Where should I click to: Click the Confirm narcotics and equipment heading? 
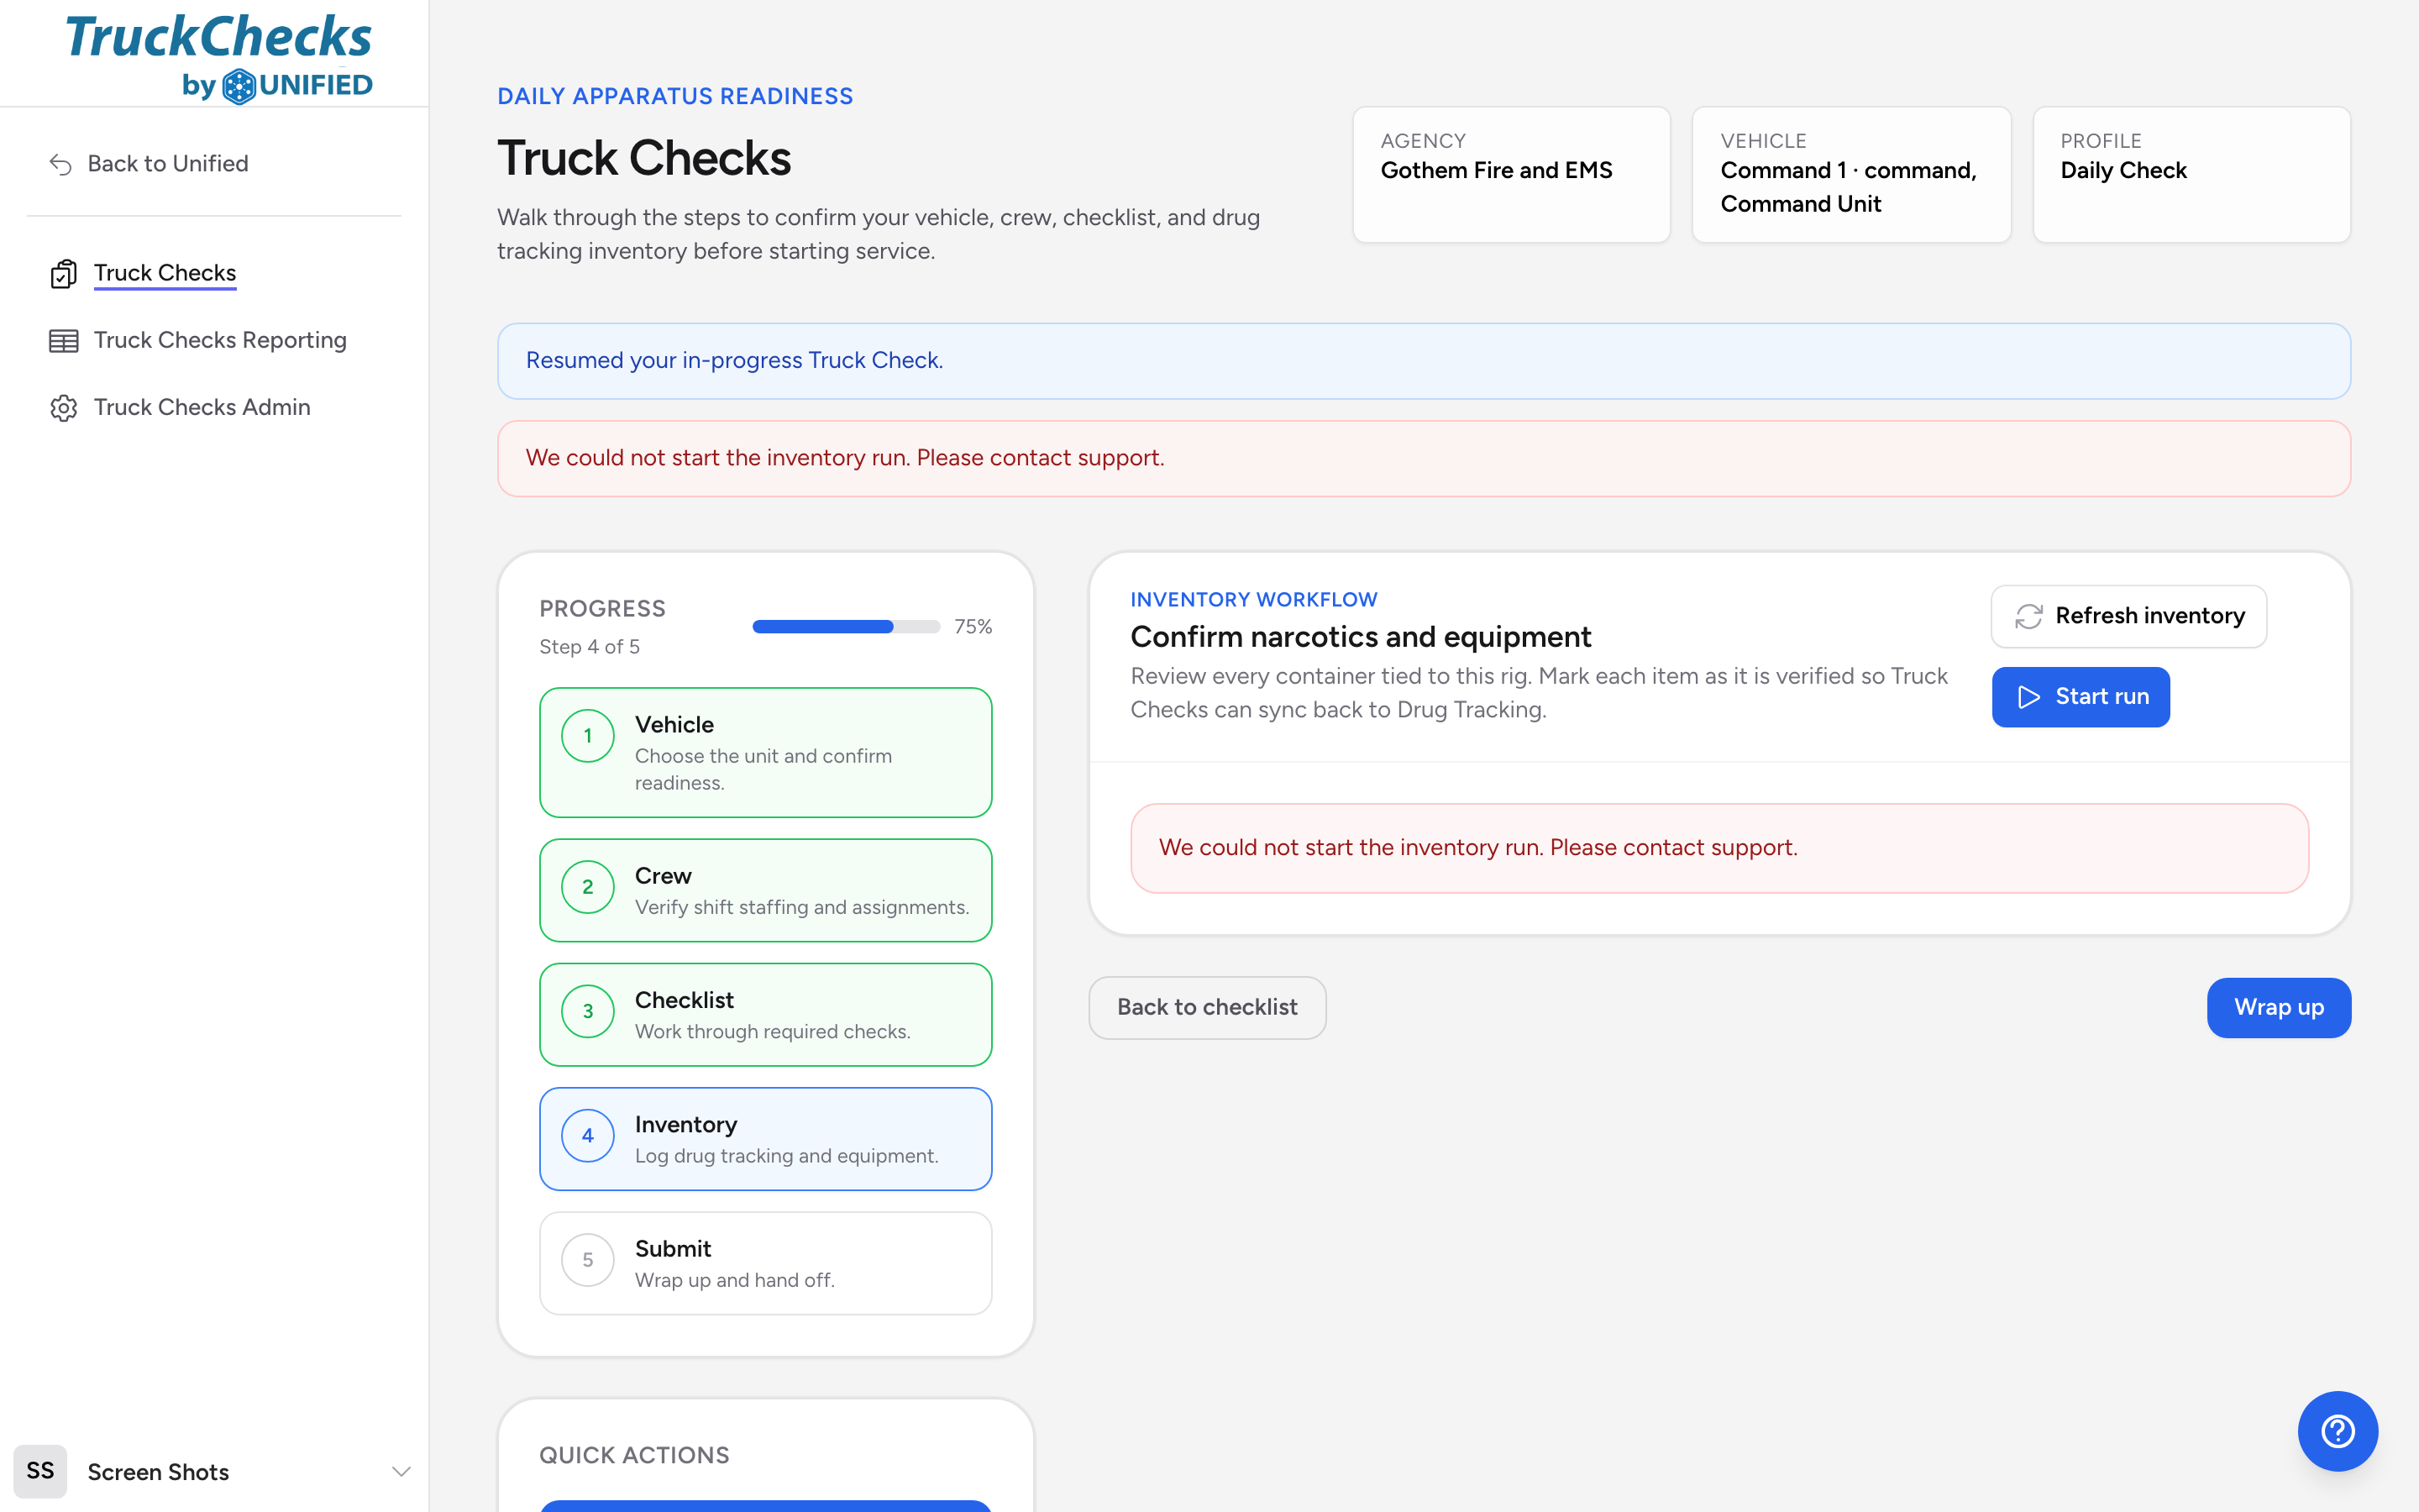pyautogui.click(x=1361, y=637)
